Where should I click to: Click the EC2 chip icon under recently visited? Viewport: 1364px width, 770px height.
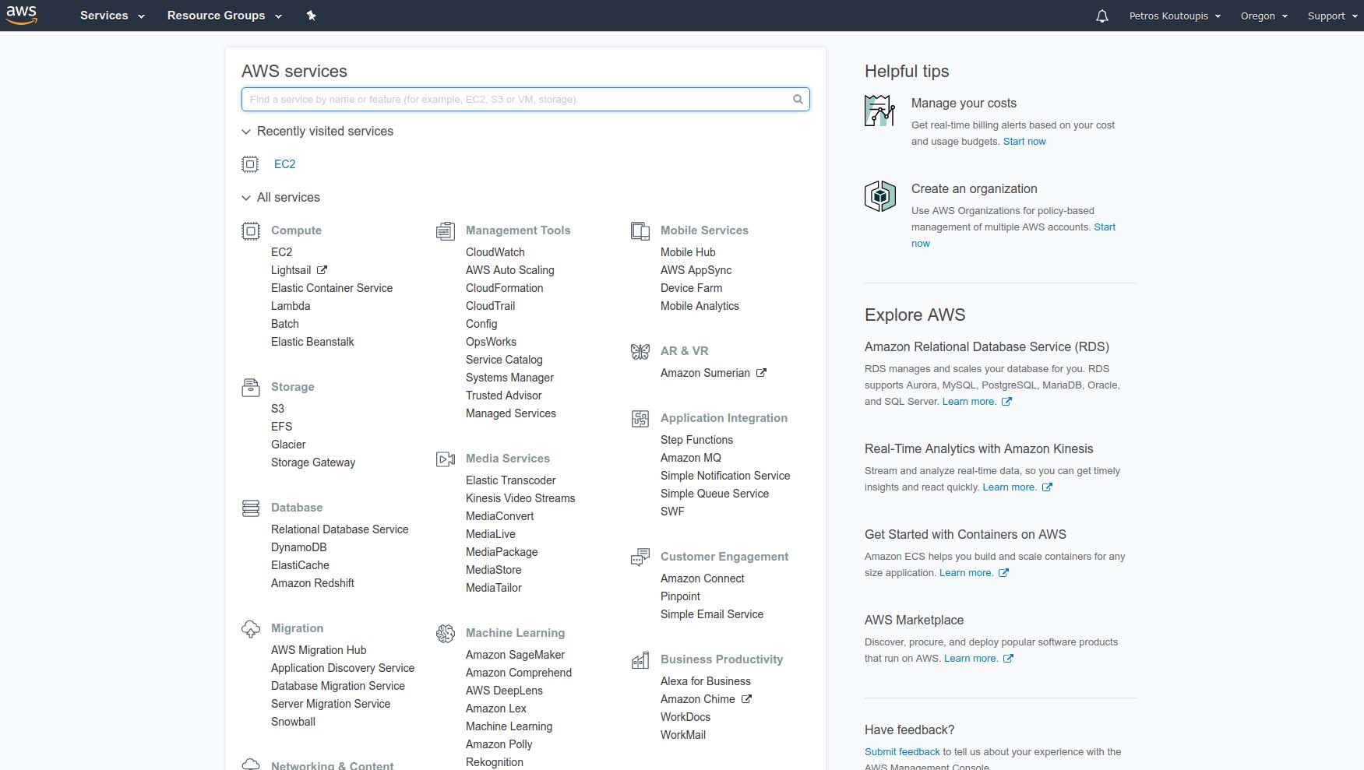pyautogui.click(x=250, y=164)
